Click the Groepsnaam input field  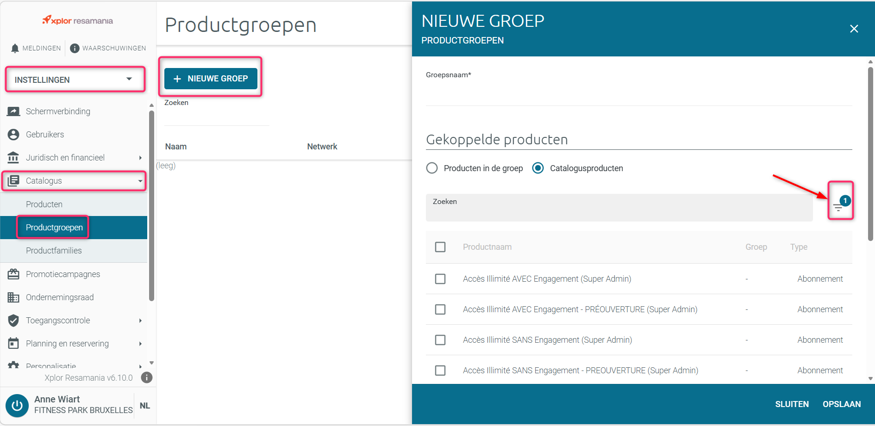tap(639, 95)
